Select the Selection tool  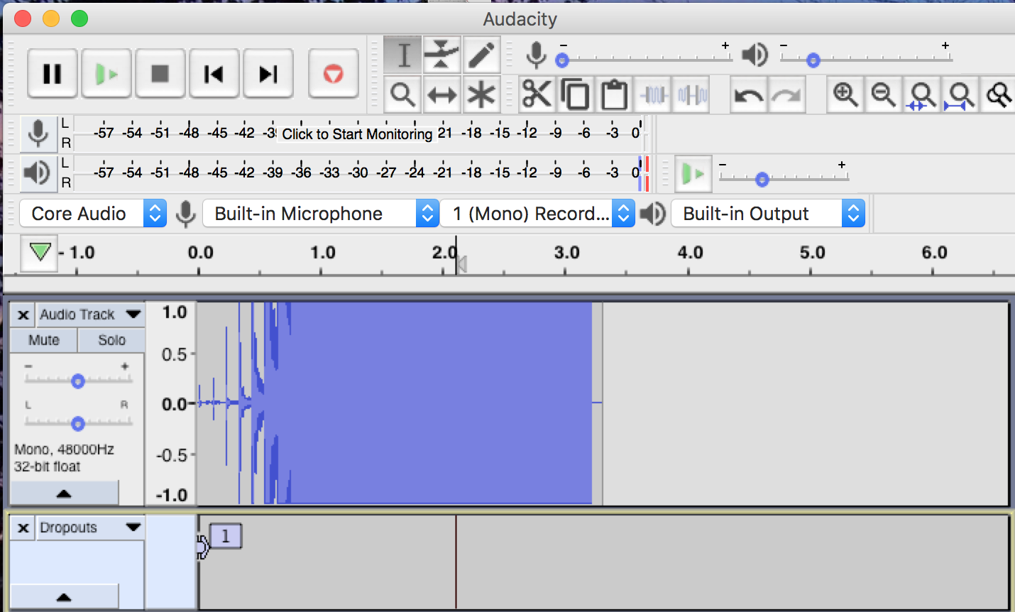pyautogui.click(x=402, y=54)
